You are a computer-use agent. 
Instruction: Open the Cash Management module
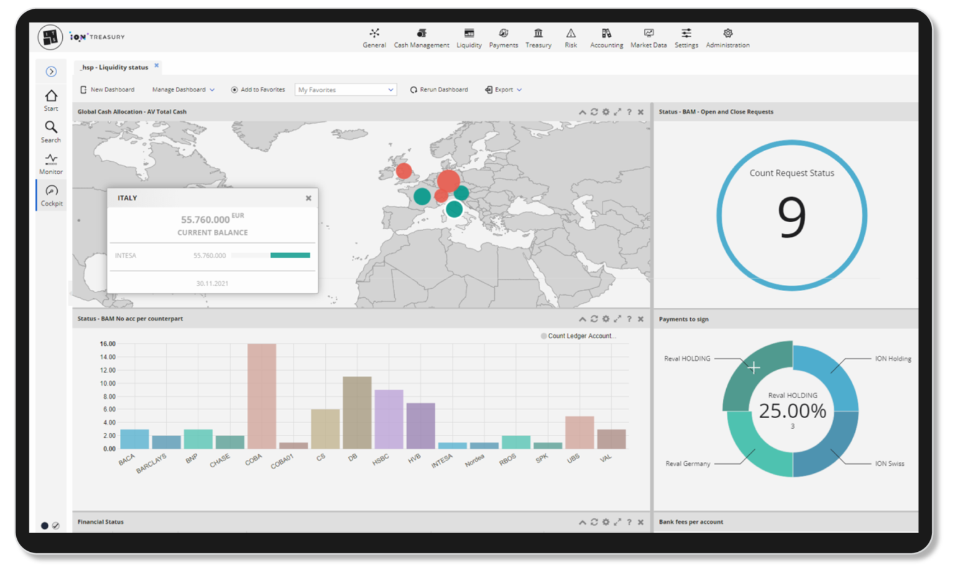[x=422, y=37]
